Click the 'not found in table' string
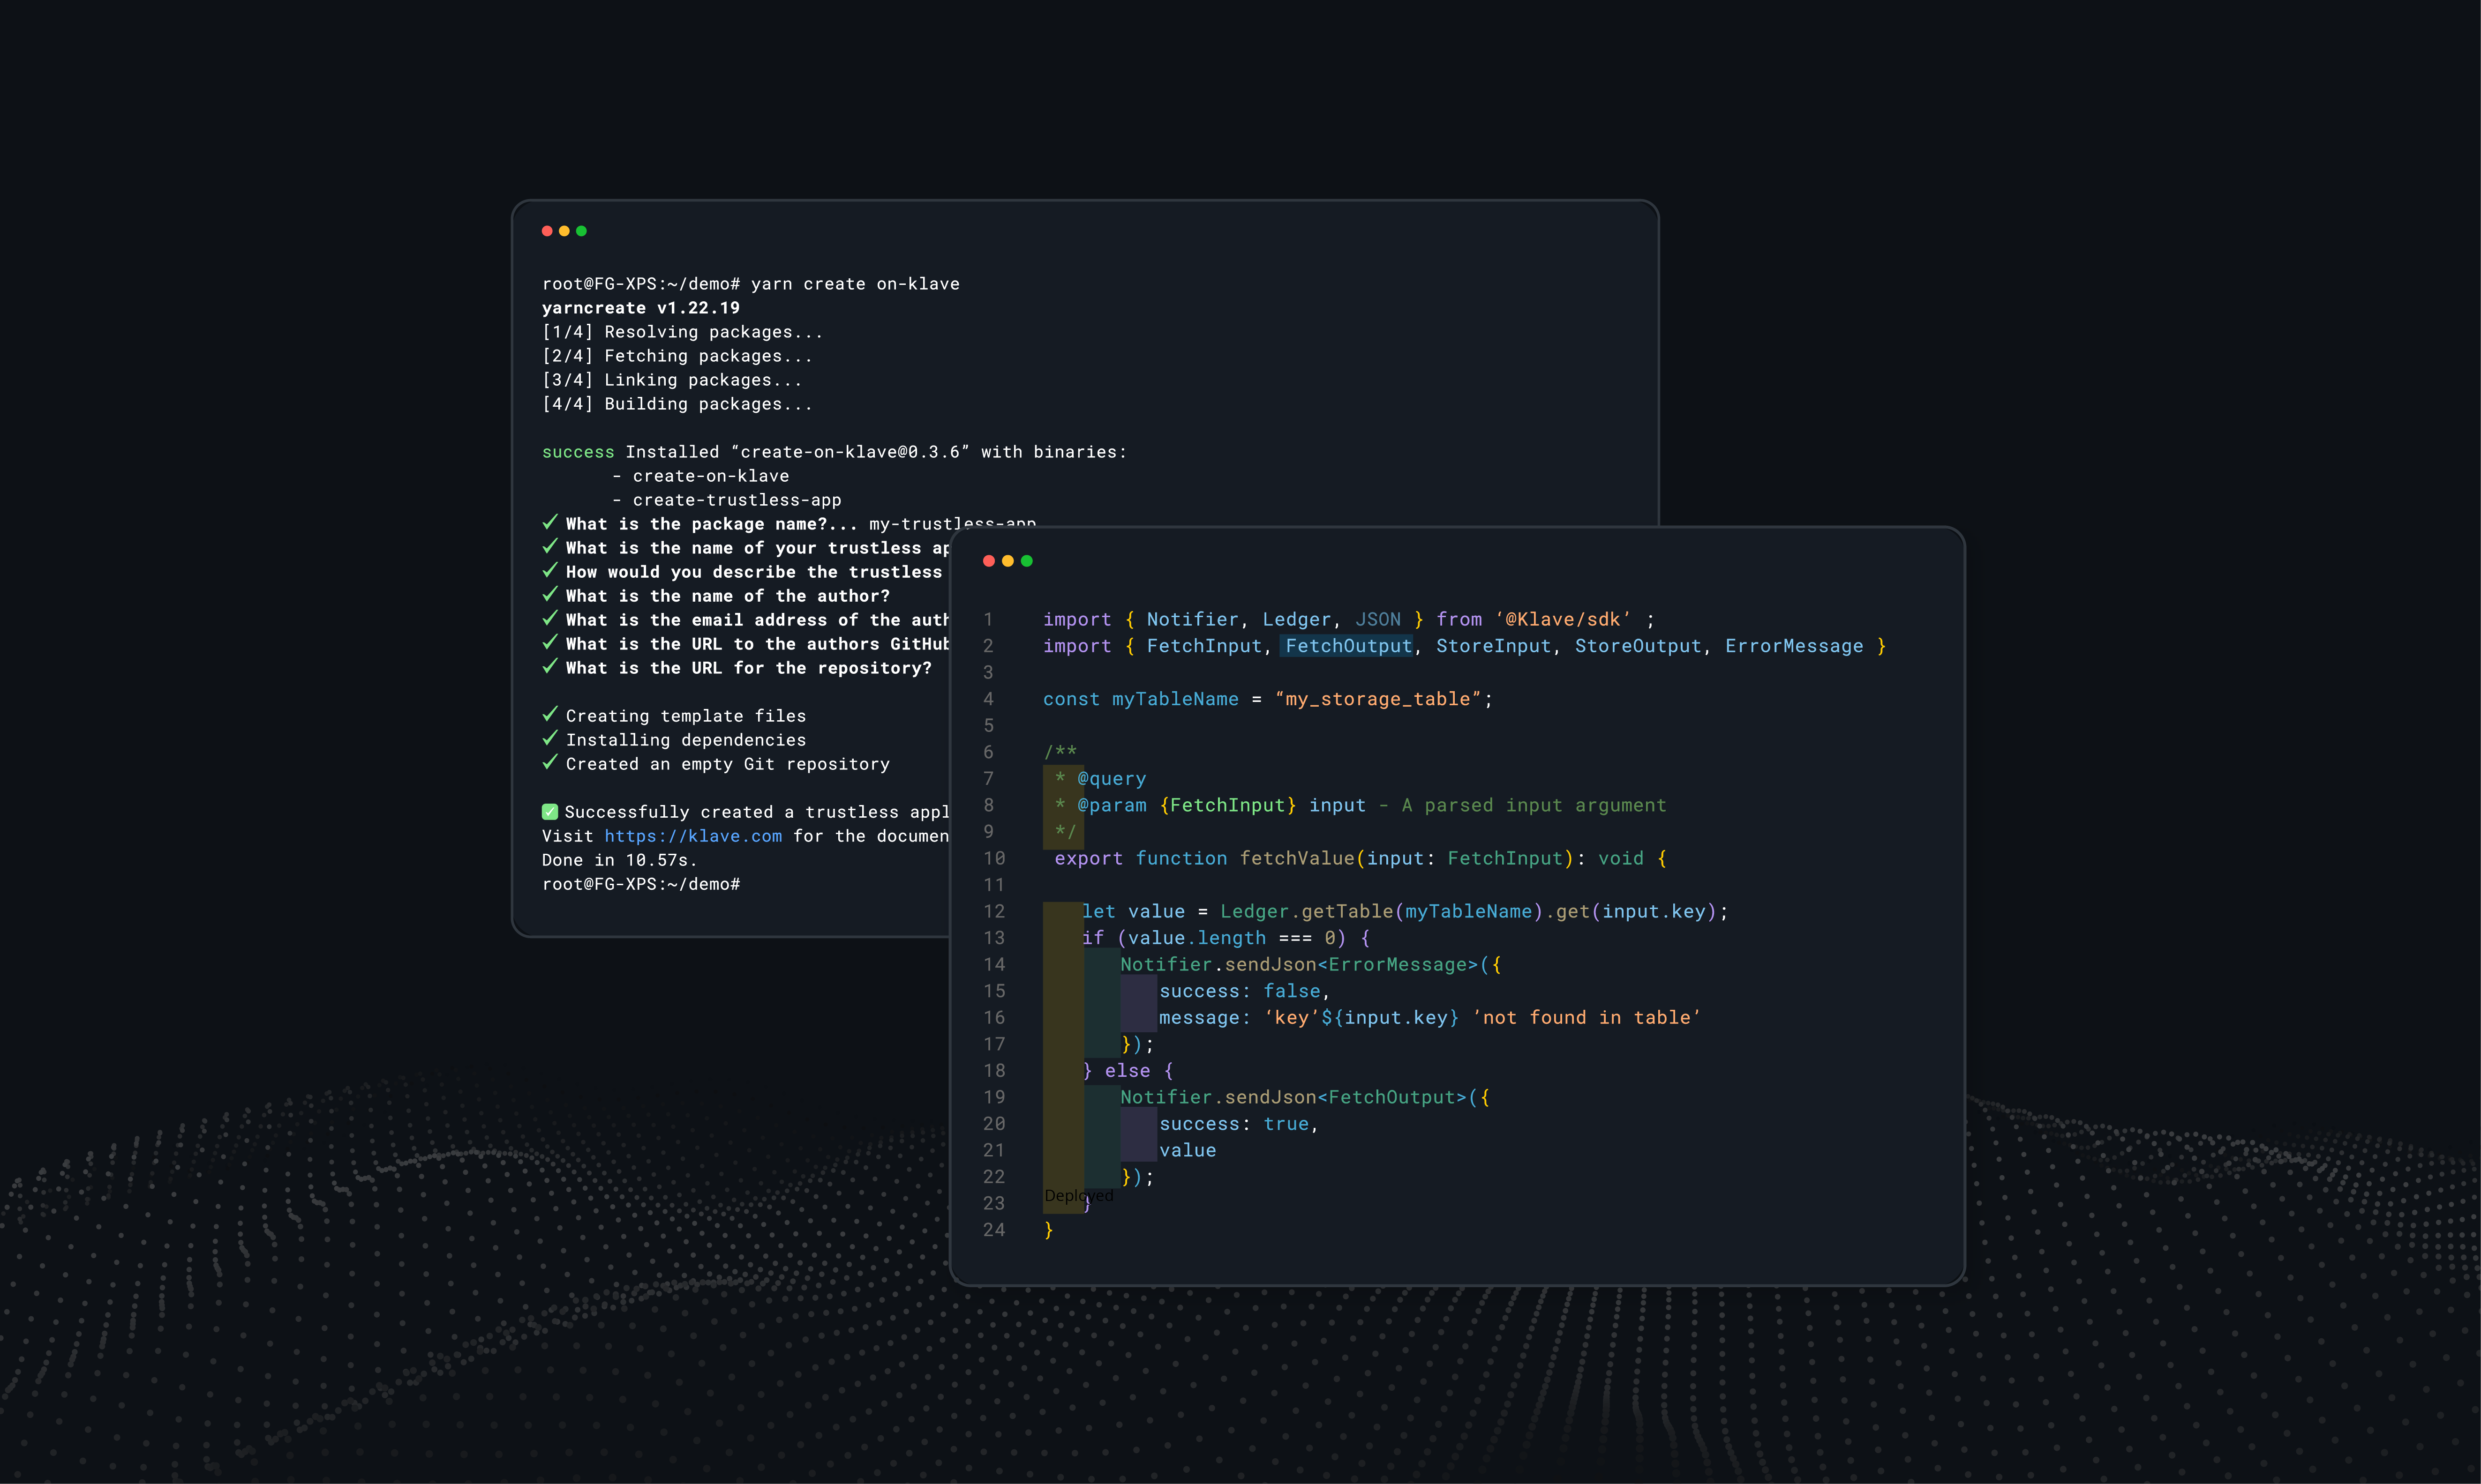 1586,1018
